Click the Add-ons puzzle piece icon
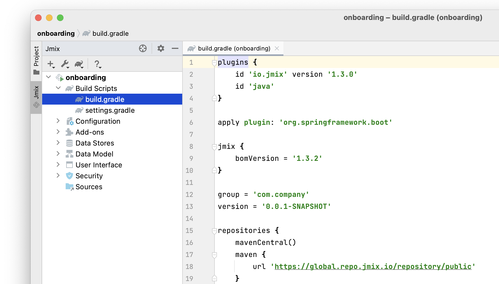The height and width of the screenshot is (284, 499). (x=69, y=132)
